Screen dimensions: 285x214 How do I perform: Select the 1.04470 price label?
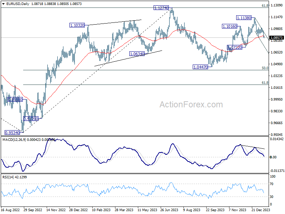click(x=200, y=67)
